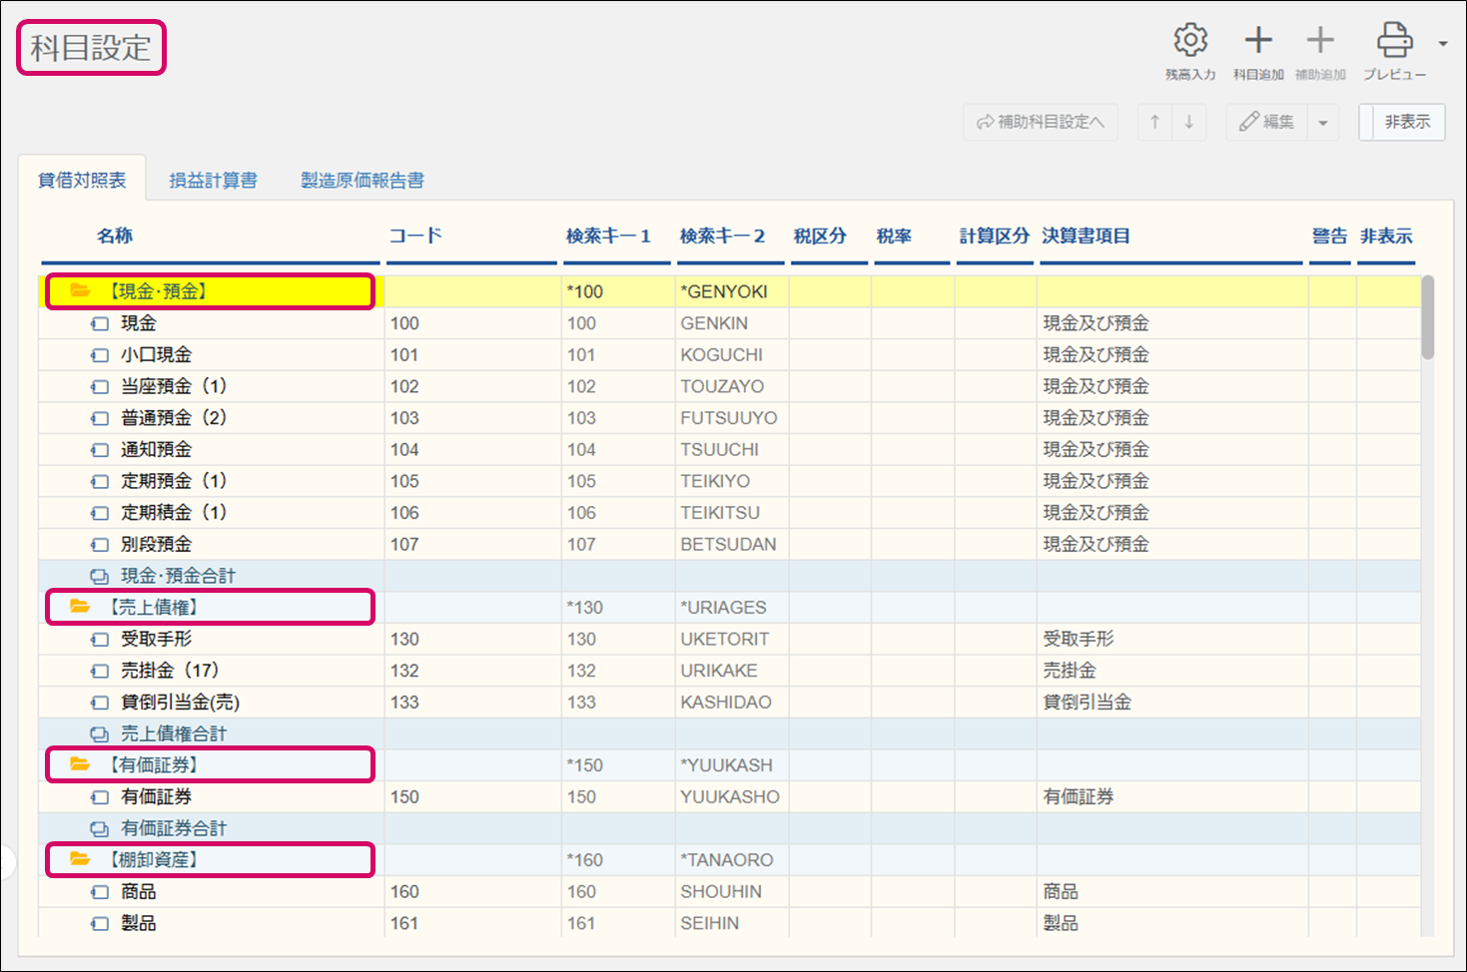Click the 科目追加 plus icon
1467x972 pixels.
point(1258,42)
